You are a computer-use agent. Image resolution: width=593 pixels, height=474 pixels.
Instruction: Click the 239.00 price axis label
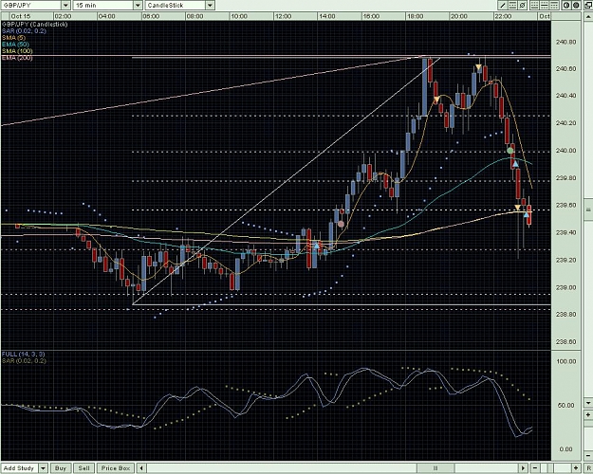click(566, 287)
